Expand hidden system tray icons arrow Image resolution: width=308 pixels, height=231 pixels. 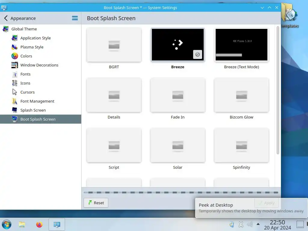coord(258,224)
